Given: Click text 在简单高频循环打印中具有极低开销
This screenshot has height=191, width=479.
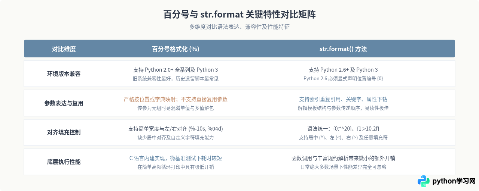Looking at the screenshot, I should tap(176, 167).
